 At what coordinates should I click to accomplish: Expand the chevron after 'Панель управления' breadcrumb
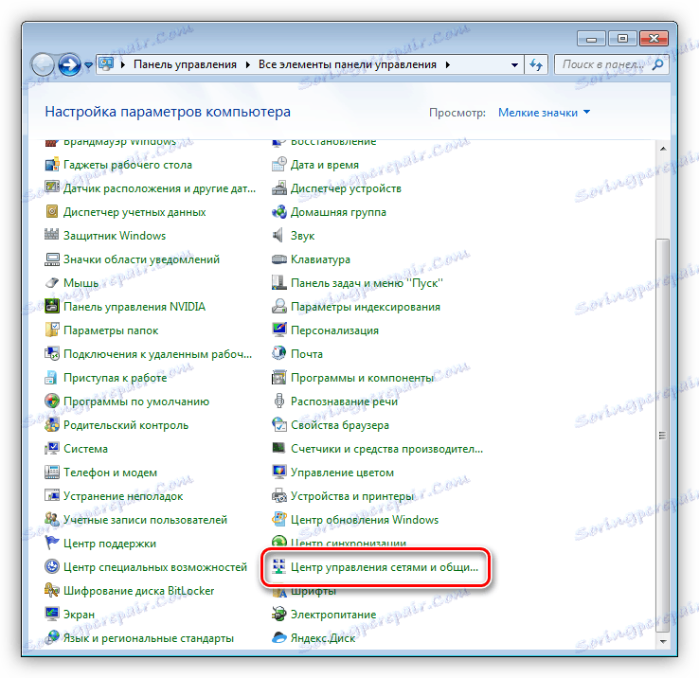pos(248,64)
